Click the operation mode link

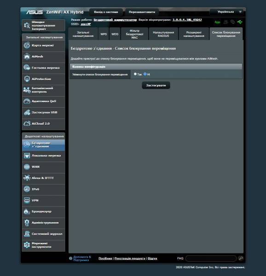pyautogui.click(x=115, y=20)
